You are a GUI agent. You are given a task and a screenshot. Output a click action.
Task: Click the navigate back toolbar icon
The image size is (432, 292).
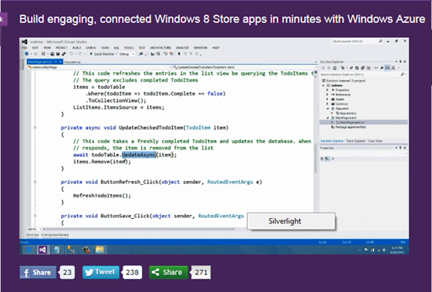click(x=27, y=54)
